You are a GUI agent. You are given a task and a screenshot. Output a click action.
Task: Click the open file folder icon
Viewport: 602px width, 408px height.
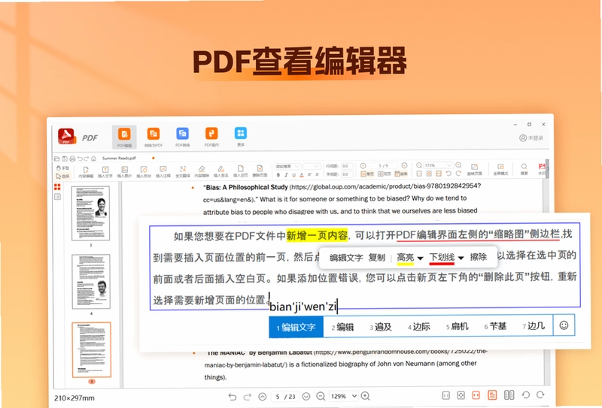(x=57, y=159)
